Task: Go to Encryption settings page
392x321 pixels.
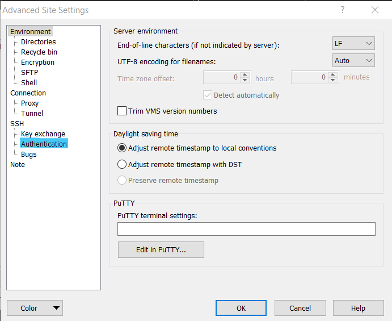Action: [x=38, y=62]
